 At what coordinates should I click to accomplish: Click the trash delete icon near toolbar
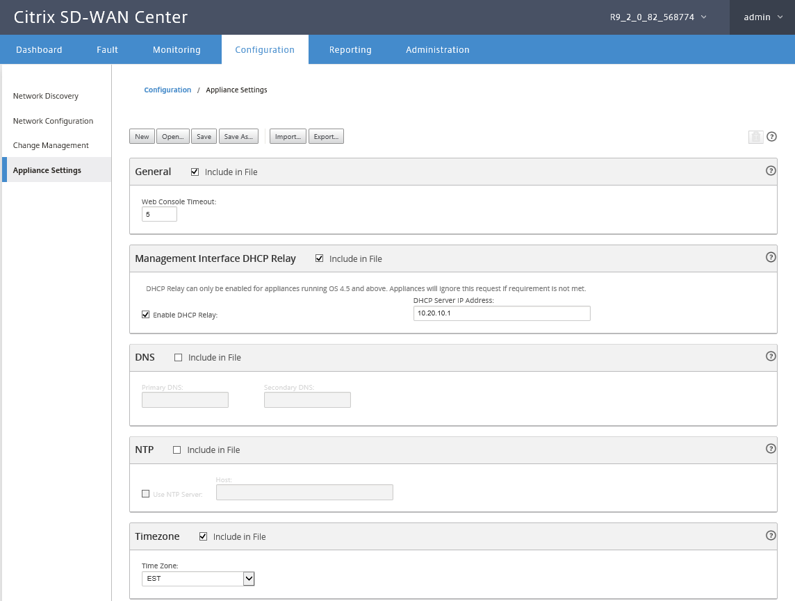pyautogui.click(x=755, y=137)
